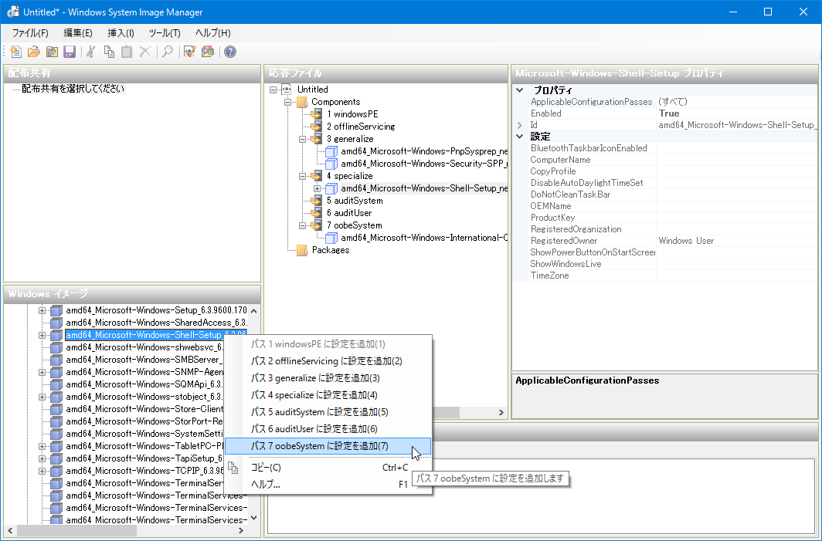822x541 pixels.
Task: Select 配布共有を選択してください text
Action: (x=73, y=89)
